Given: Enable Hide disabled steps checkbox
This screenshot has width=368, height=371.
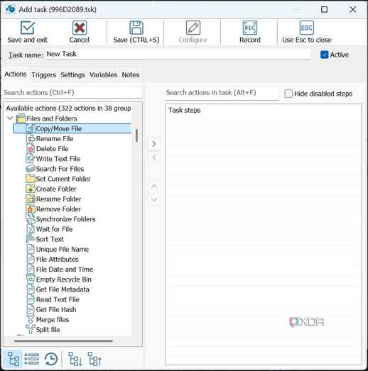Looking at the screenshot, I should (288, 94).
